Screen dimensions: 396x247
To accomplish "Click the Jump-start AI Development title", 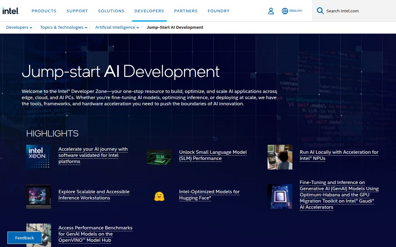I will pyautogui.click(x=121, y=72).
